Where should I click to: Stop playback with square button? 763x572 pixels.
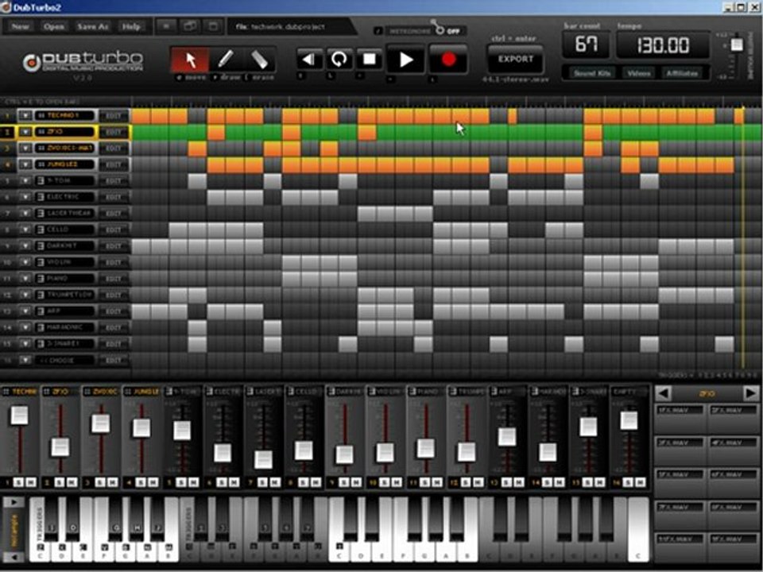click(x=370, y=60)
